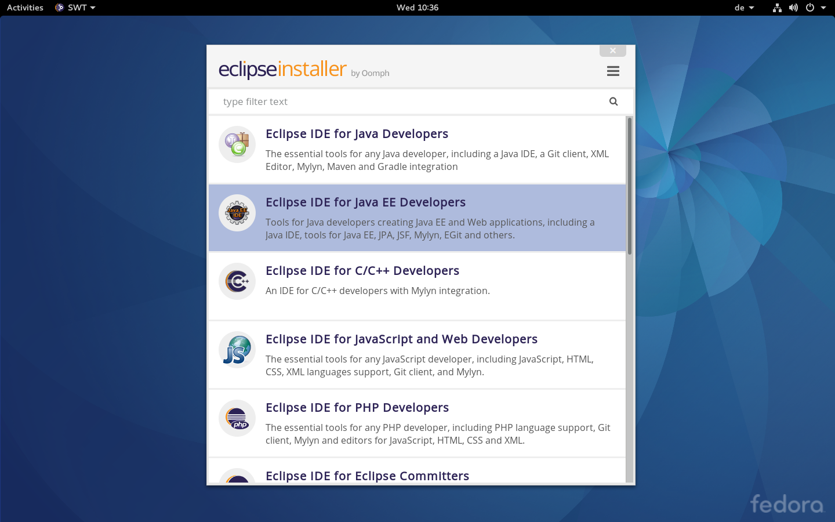Click the search magnifier icon
835x522 pixels.
613,101
